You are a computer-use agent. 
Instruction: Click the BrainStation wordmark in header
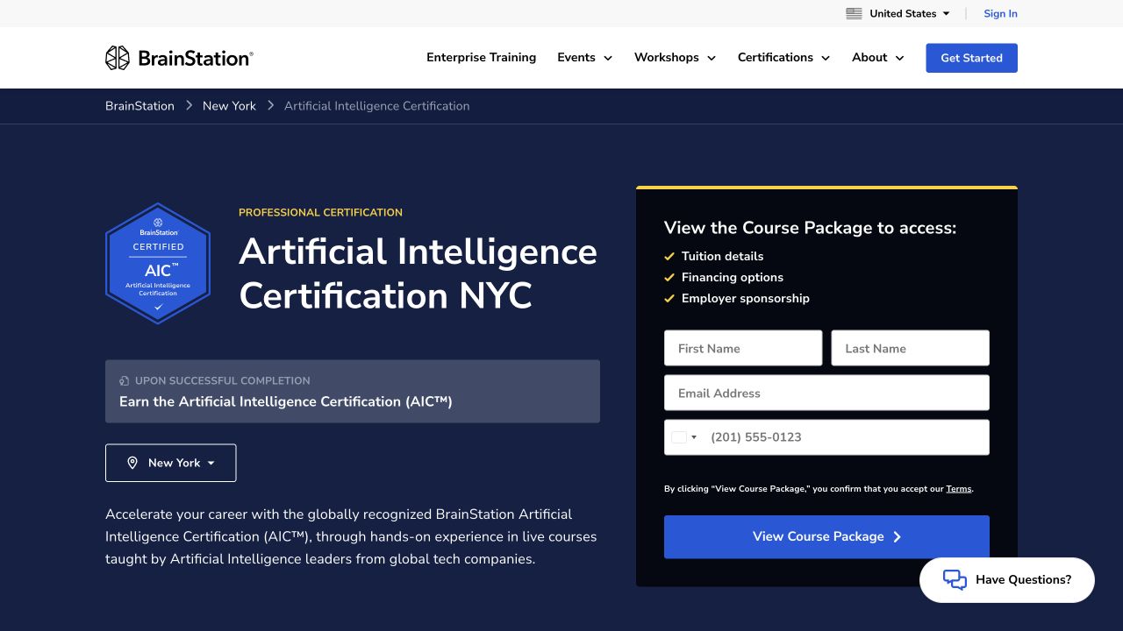[x=196, y=58]
